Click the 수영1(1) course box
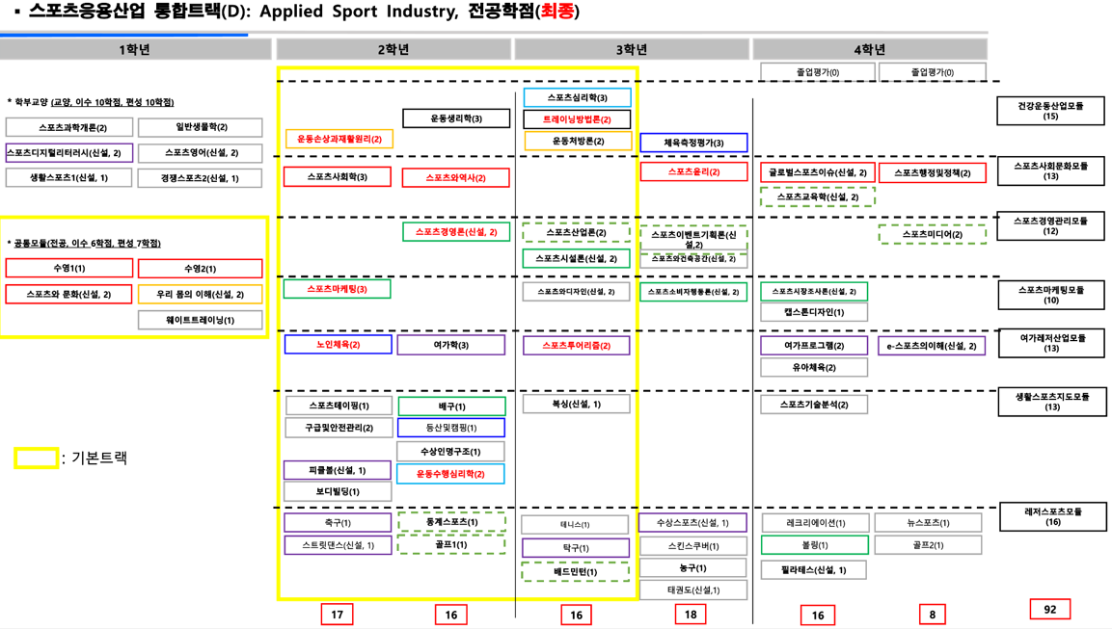 [69, 268]
